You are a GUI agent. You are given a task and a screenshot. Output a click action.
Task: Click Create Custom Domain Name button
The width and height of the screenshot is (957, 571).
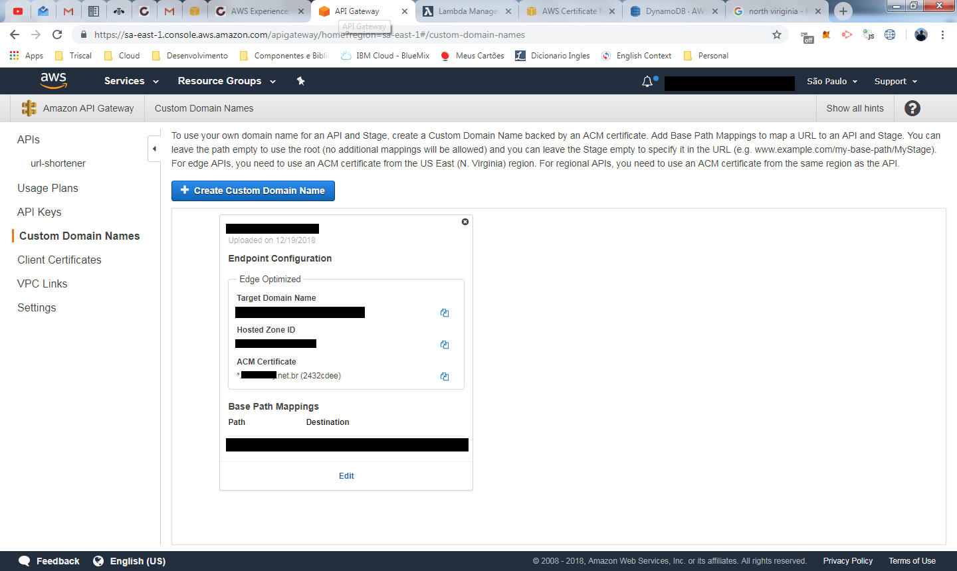[253, 191]
